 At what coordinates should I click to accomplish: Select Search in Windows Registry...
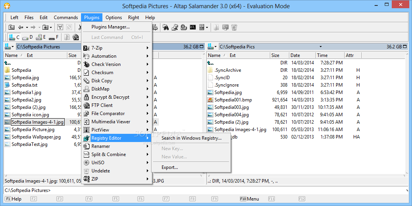point(191,138)
